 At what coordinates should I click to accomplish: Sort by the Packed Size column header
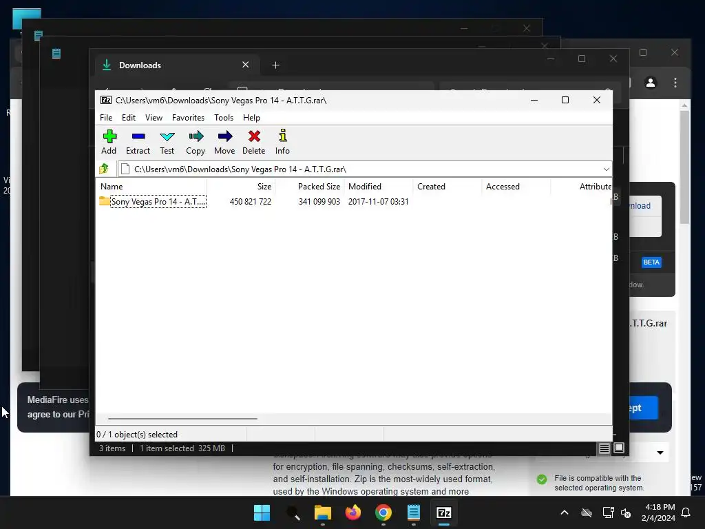pos(310,187)
